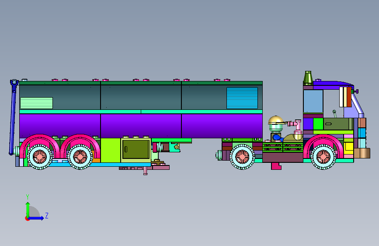Image resolution: width=379 pixels, height=246 pixels.
Task: Select the white and red striped visor
Action: pos(345,97)
